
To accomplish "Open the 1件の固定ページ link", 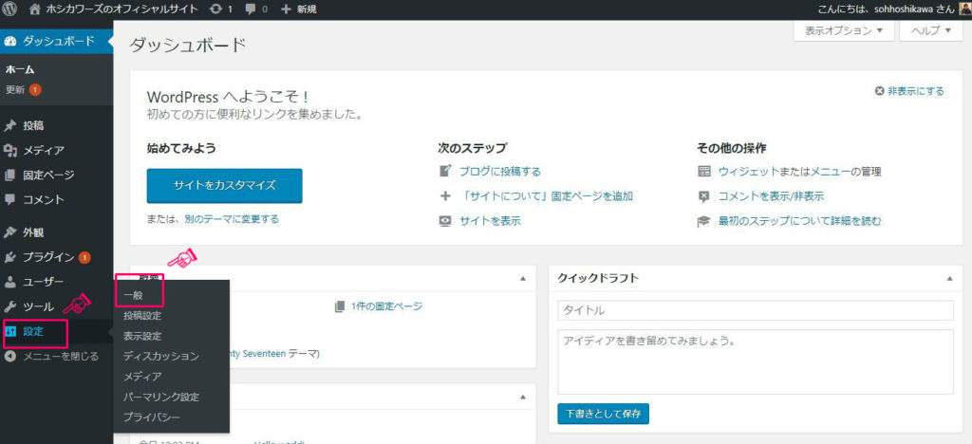I will coord(386,306).
